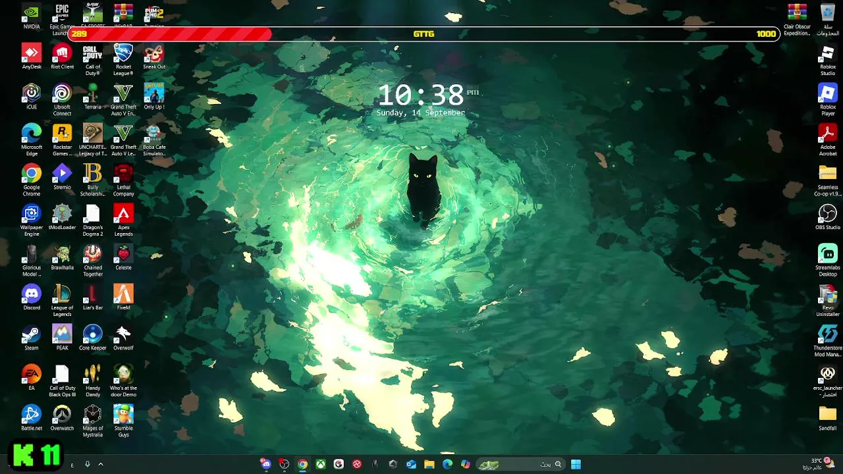The width and height of the screenshot is (843, 474).
Task: Launch Steam from the desktop
Action: pyautogui.click(x=31, y=338)
